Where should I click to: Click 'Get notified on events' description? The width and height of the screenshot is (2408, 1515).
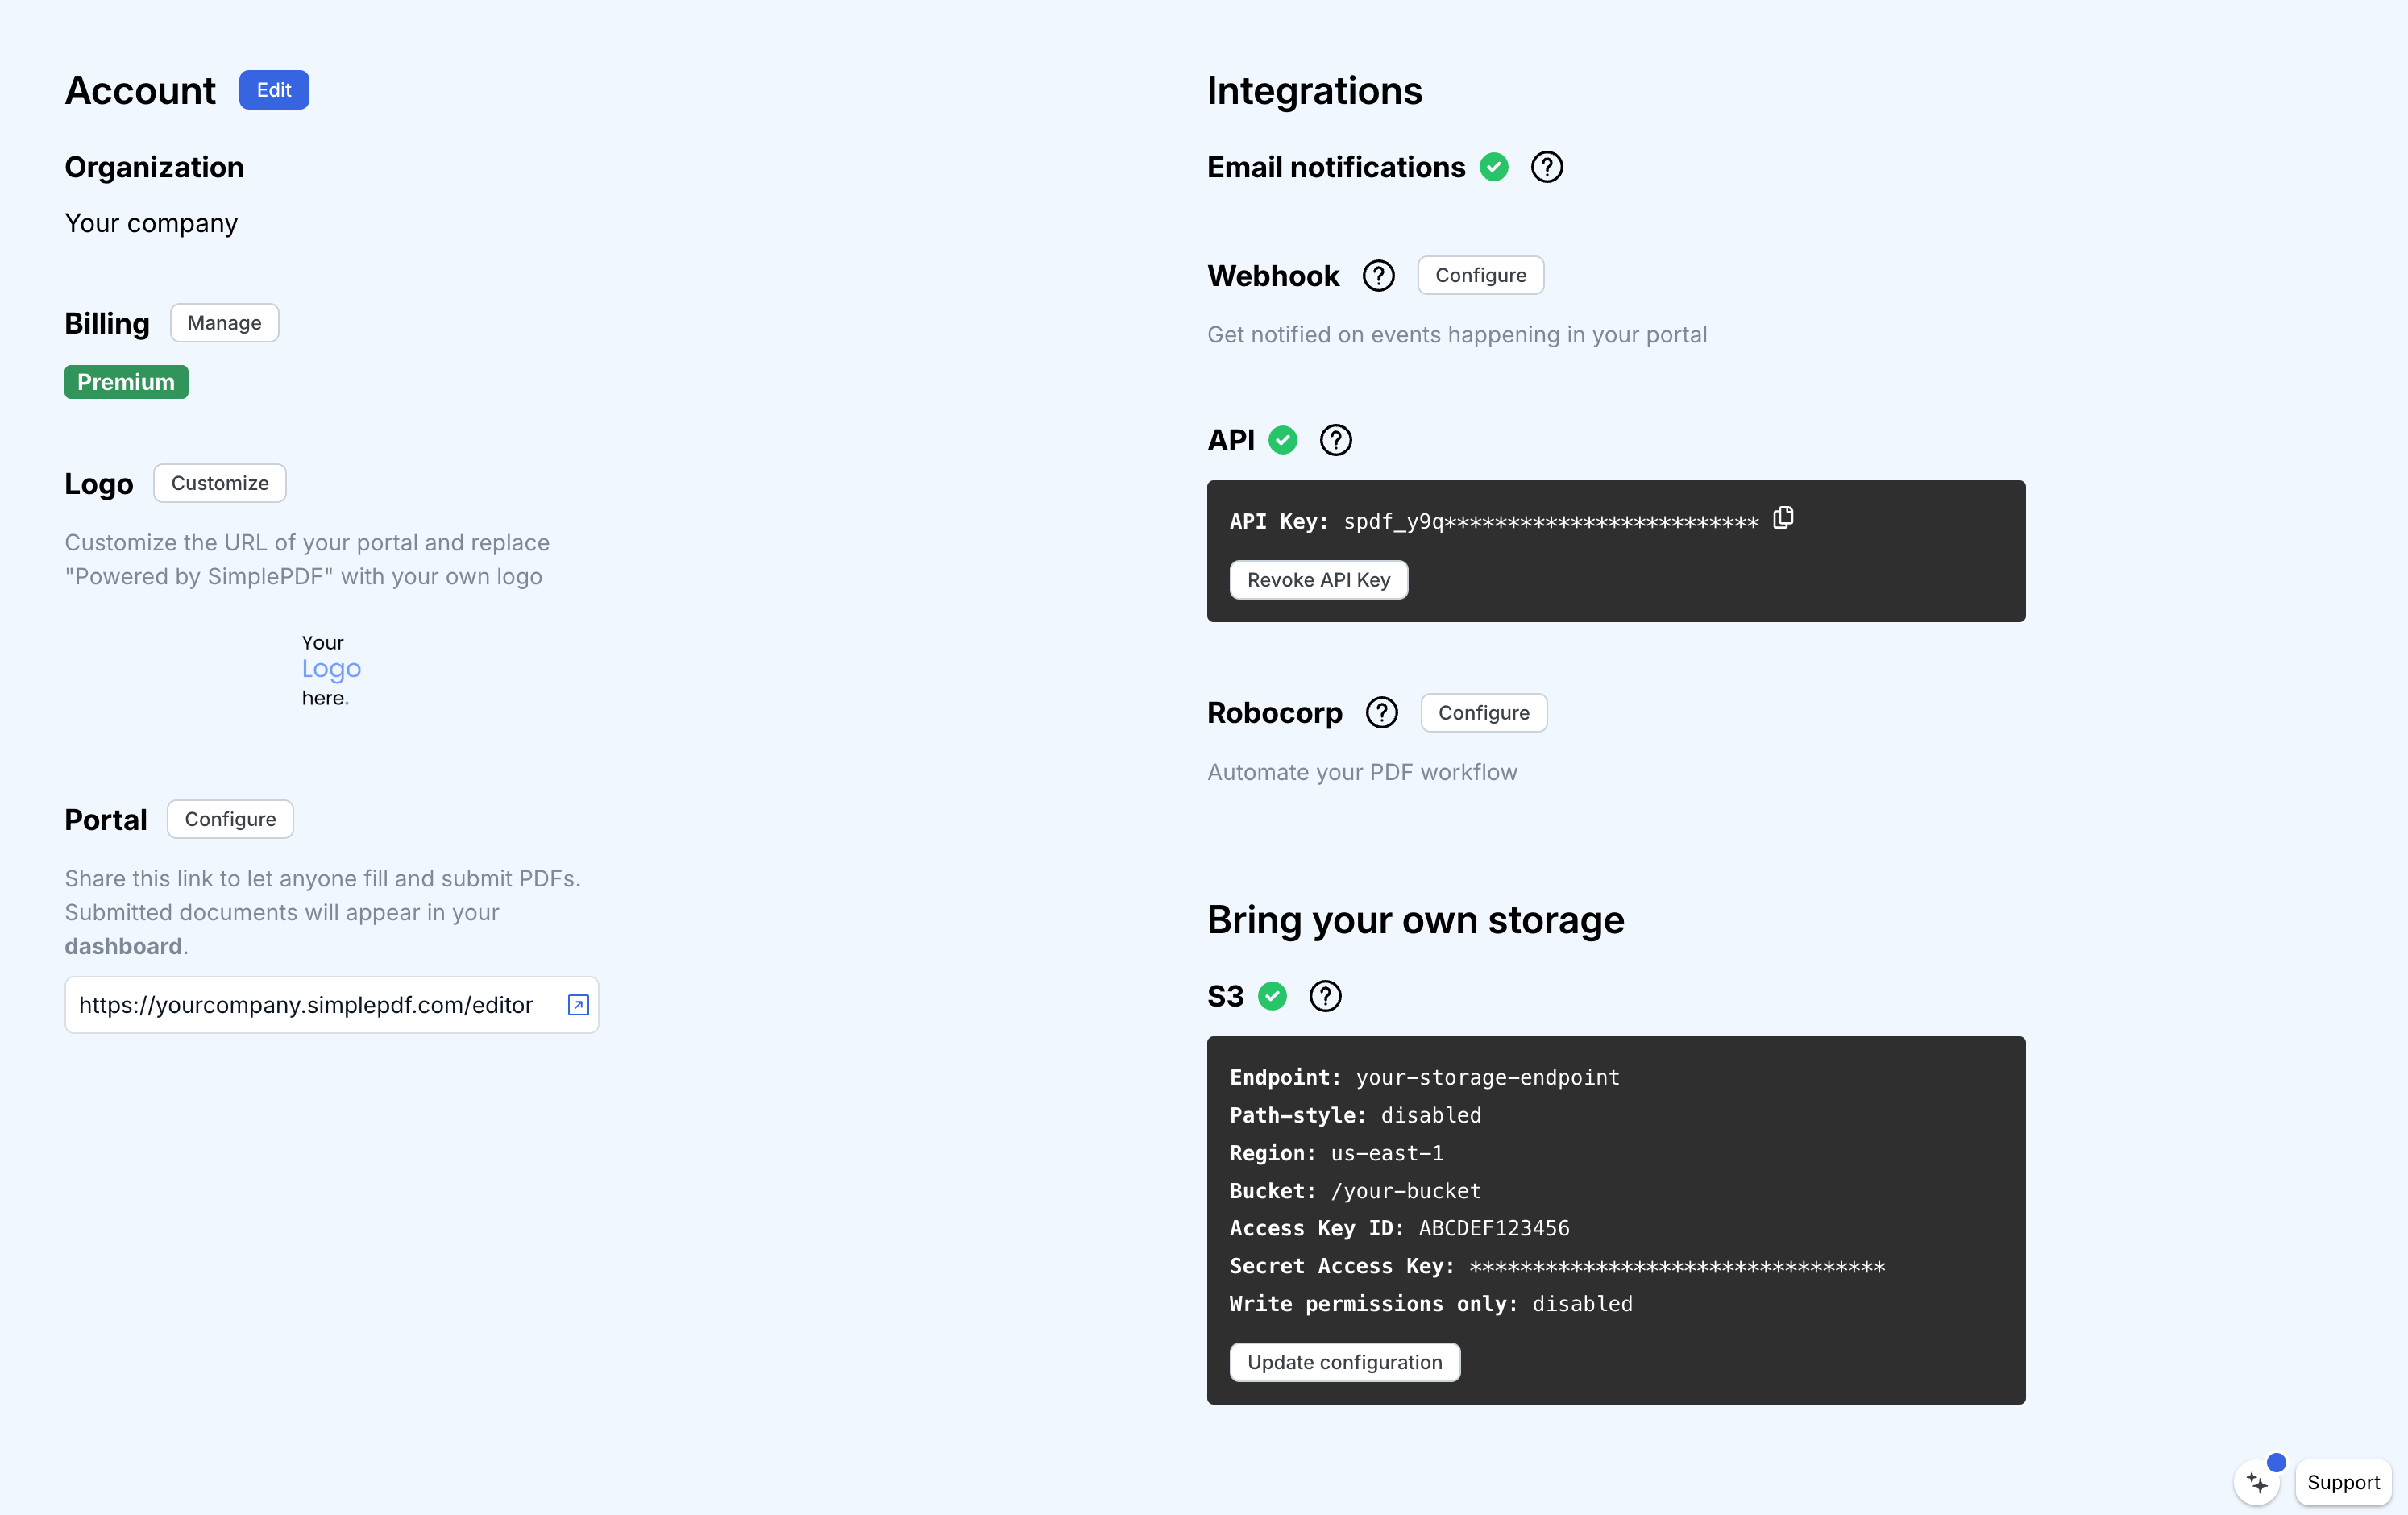pyautogui.click(x=1457, y=335)
